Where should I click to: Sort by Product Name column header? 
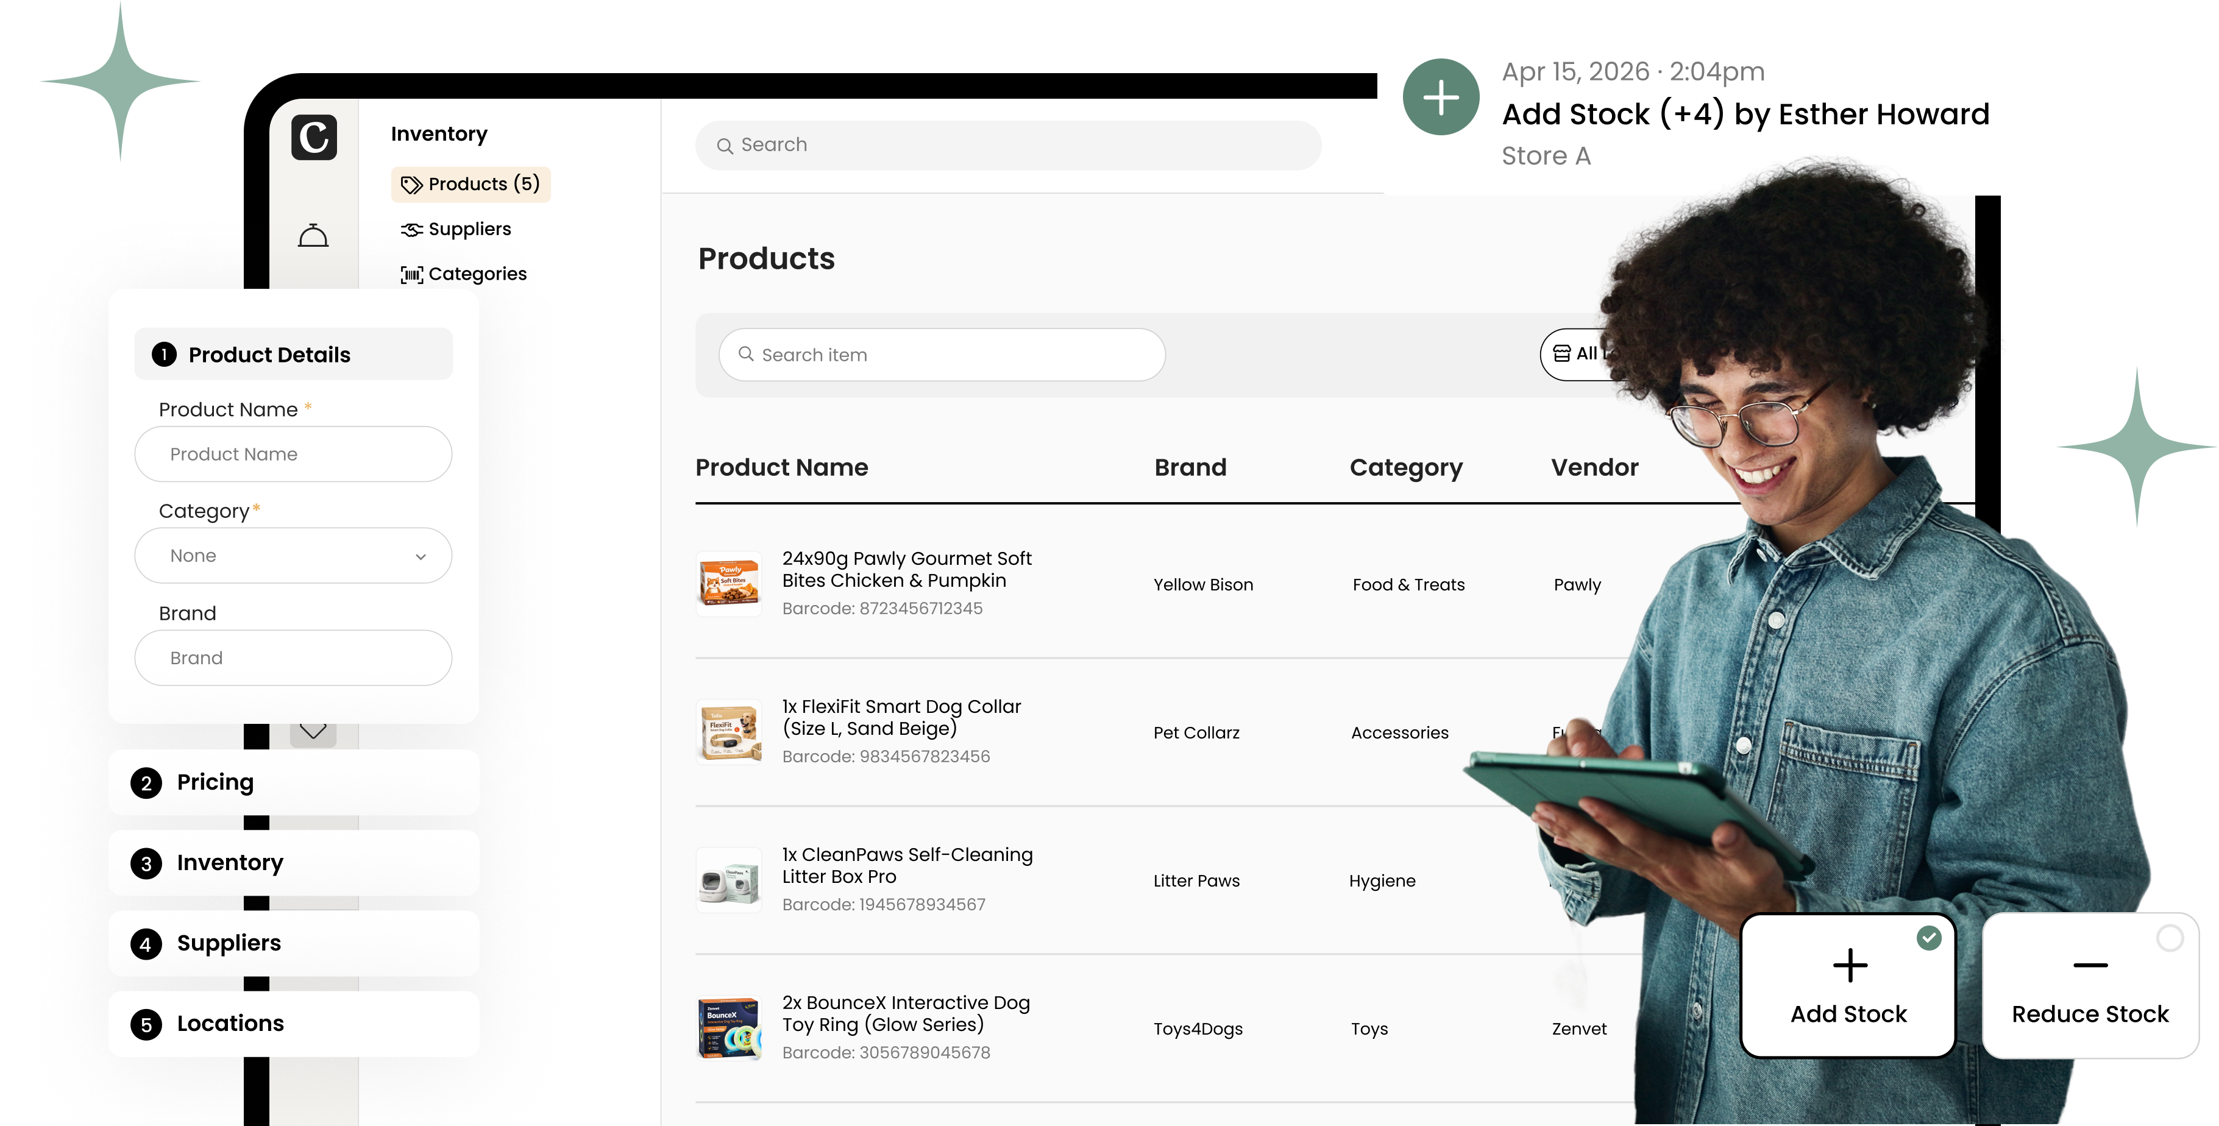click(781, 467)
